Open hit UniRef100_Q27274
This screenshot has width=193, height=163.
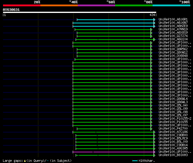[x=173, y=36]
